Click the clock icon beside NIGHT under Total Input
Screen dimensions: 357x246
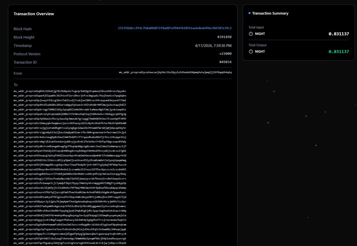pyautogui.click(x=251, y=34)
